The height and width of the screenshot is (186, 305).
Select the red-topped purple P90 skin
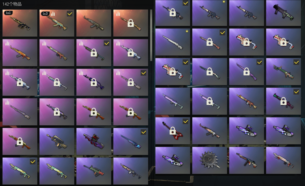point(94,141)
